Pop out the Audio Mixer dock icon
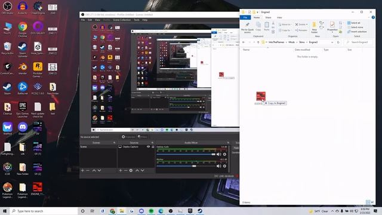Viewport: 382px width, 215px height. coord(228,143)
